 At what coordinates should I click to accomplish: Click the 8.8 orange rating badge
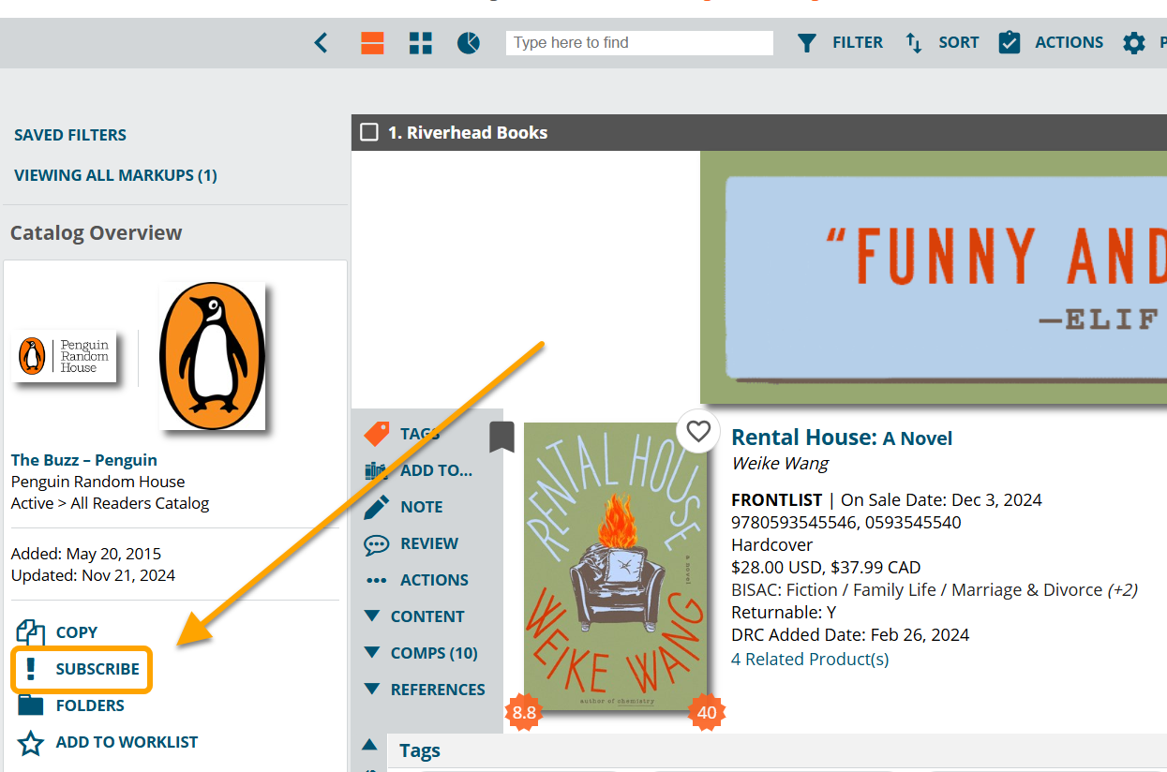(x=524, y=713)
